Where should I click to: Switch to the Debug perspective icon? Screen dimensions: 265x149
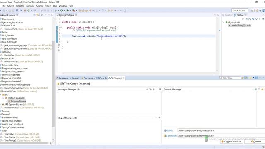[260, 10]
